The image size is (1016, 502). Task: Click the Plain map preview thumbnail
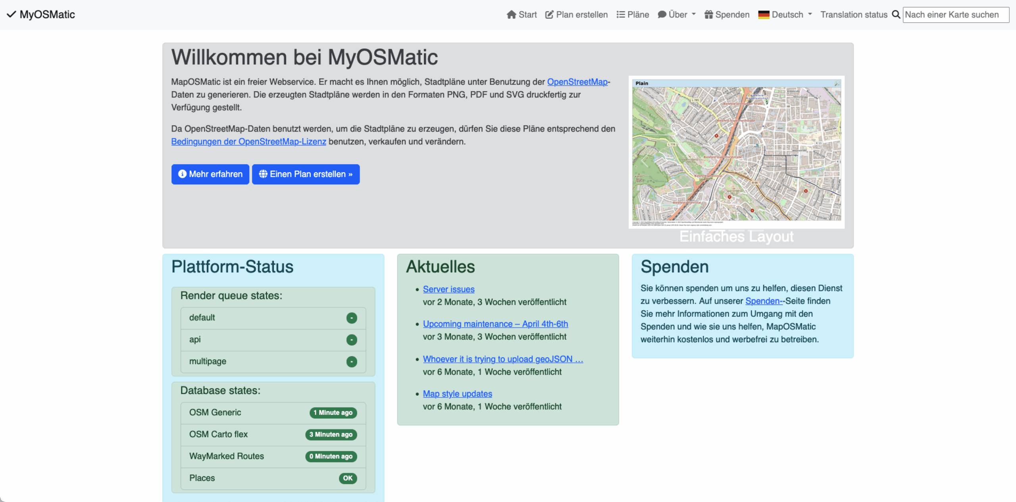click(x=736, y=152)
